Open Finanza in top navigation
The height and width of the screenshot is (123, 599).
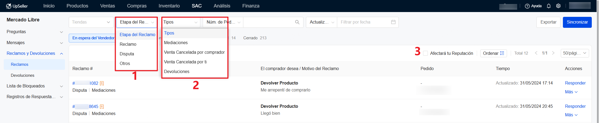tap(251, 6)
